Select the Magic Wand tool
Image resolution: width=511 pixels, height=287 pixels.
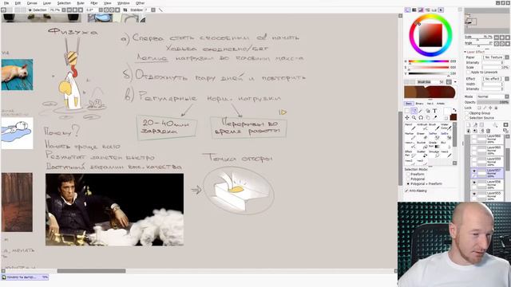point(421,111)
